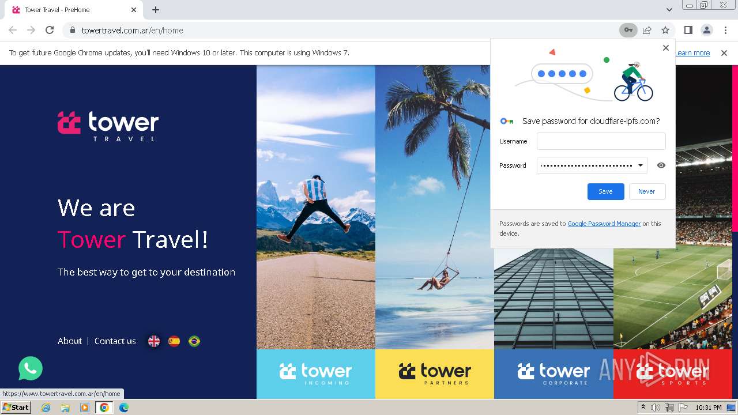Click the site lock icon
The height and width of the screenshot is (415, 738).
click(72, 30)
